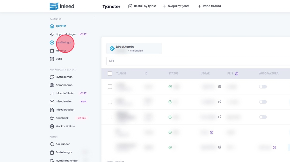
Task: Enable autofaktura toggle in first row
Action: coord(263,87)
